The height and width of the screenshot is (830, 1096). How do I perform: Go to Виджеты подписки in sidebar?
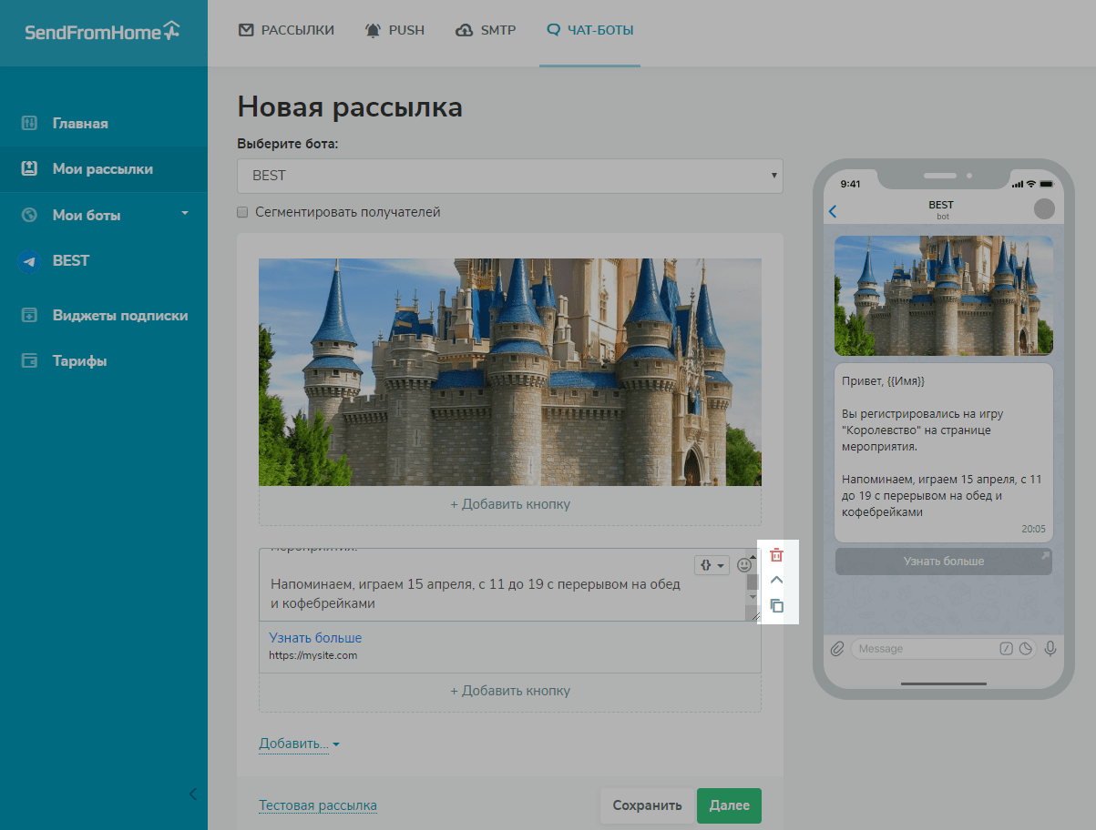(119, 316)
